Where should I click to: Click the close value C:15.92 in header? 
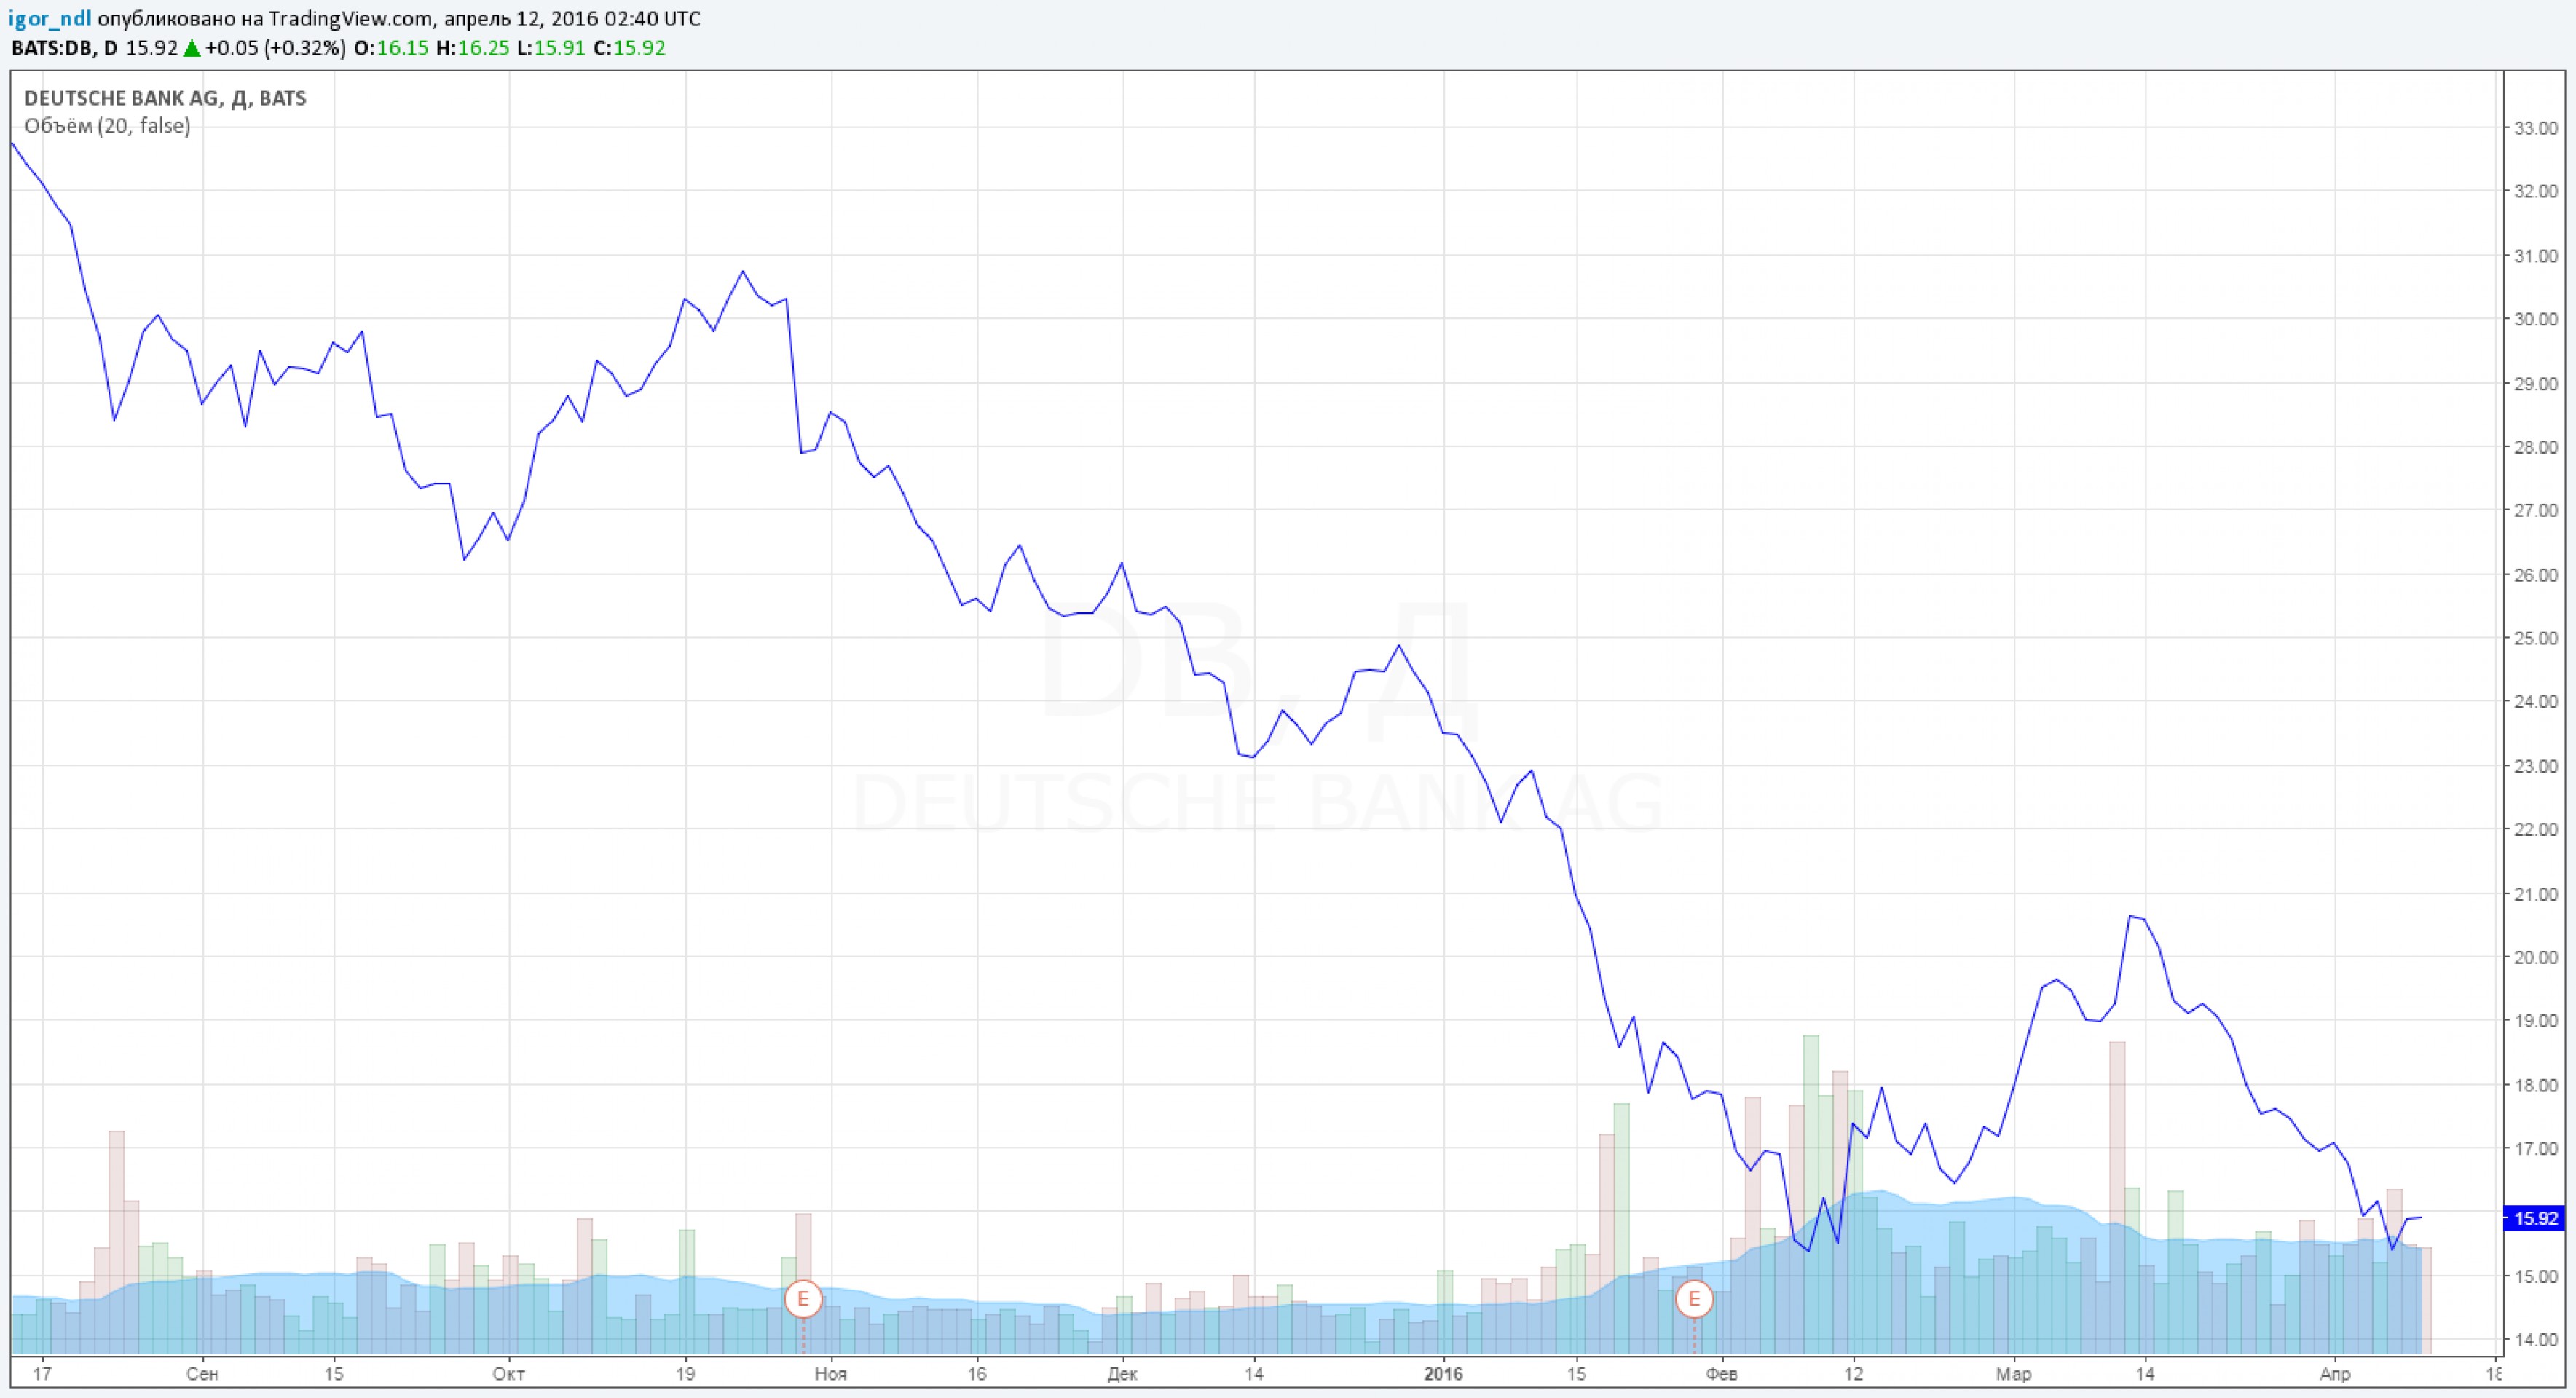coord(629,48)
